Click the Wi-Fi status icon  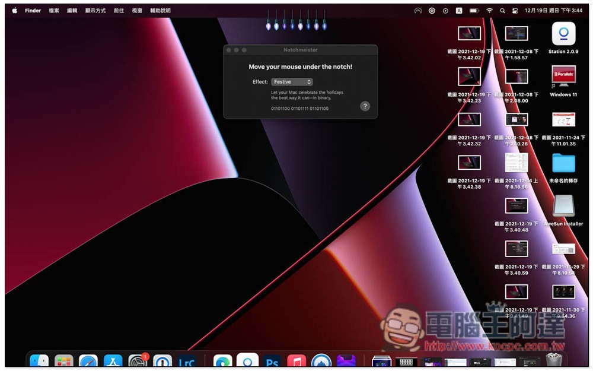(x=489, y=11)
